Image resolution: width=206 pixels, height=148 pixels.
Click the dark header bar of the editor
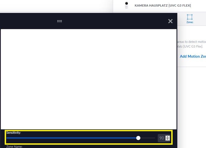point(110,21)
